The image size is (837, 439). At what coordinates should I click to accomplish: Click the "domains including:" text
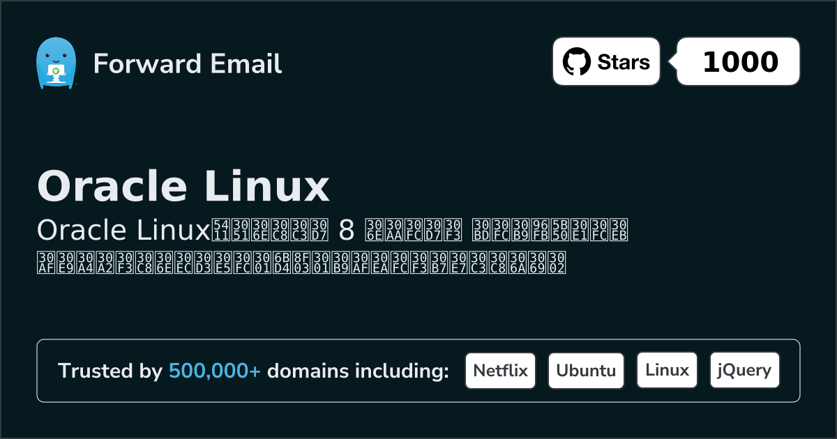358,371
